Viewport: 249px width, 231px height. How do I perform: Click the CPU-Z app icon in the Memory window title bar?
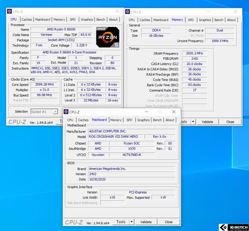click(x=128, y=12)
